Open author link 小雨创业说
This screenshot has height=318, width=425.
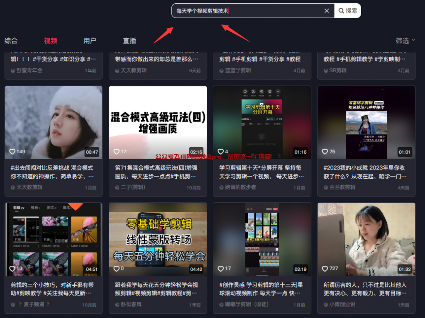(x=342, y=304)
